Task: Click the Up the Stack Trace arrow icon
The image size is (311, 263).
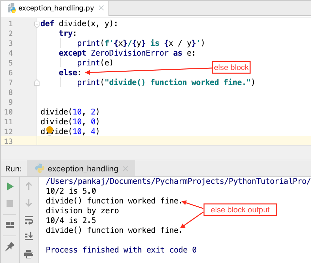Action: 29,186
